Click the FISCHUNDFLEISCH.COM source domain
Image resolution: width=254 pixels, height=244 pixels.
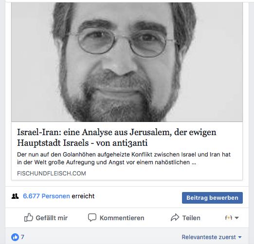52,174
